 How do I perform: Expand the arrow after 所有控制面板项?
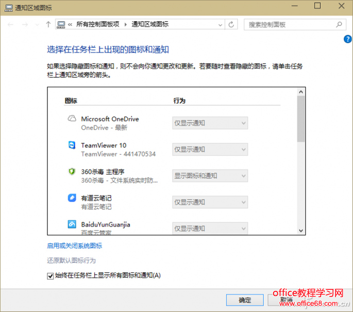(x=126, y=25)
